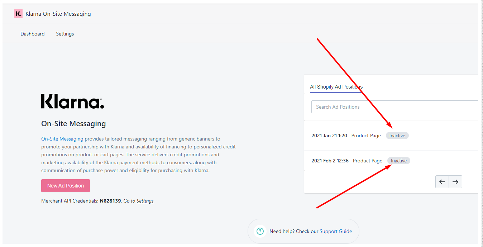The height and width of the screenshot is (247, 483).
Task: Click the Klarna pink K app icon
Action: 18,14
